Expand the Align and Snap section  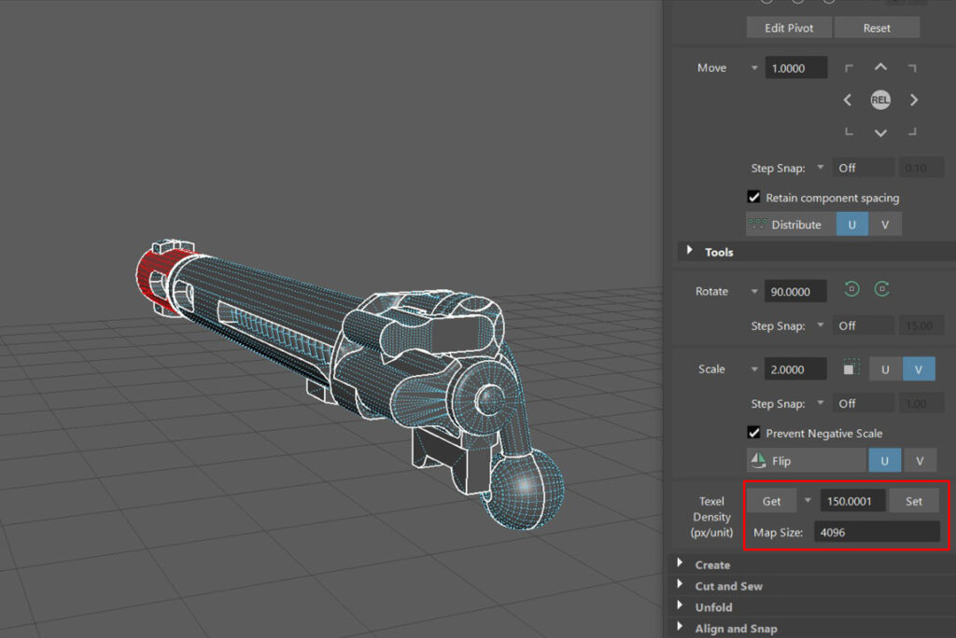tap(679, 629)
